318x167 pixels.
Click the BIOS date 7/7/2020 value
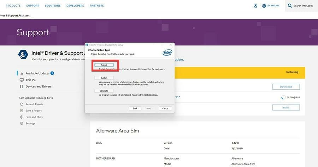[237, 148]
